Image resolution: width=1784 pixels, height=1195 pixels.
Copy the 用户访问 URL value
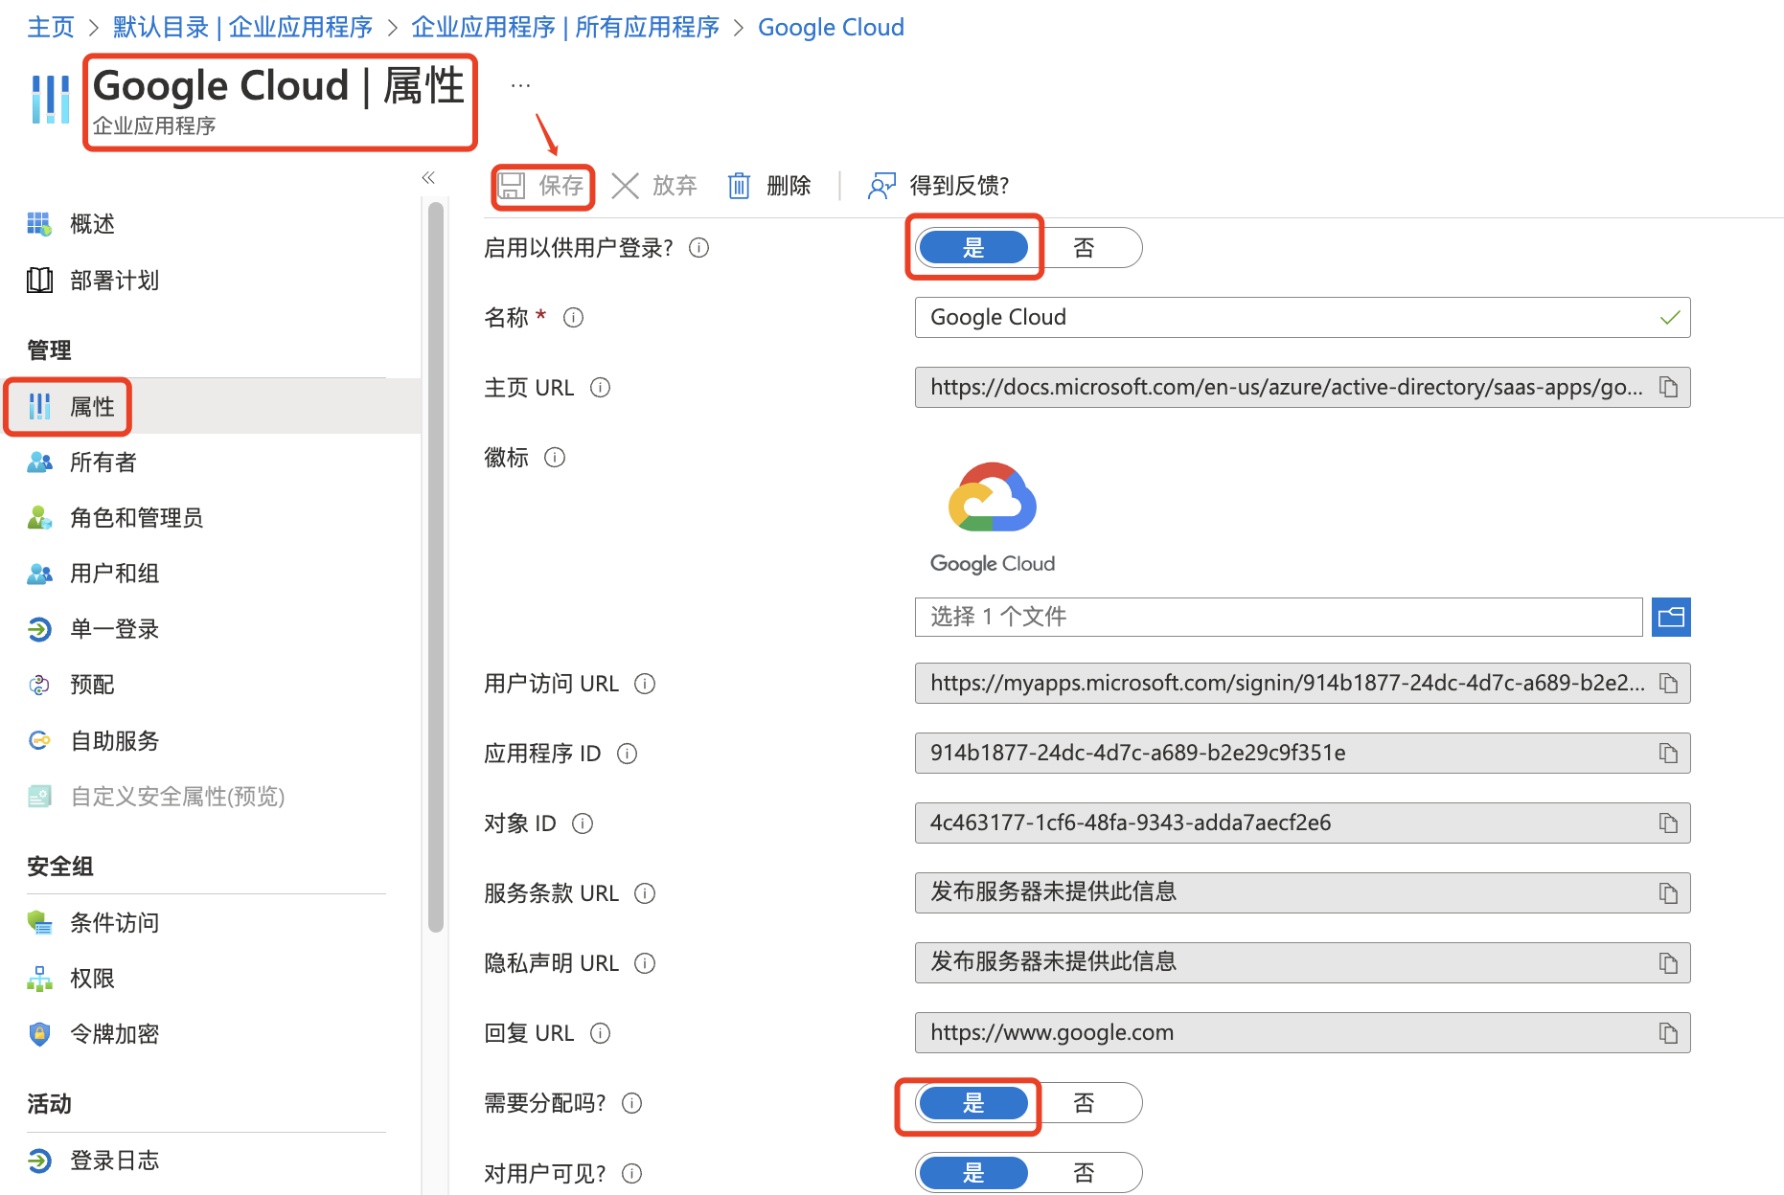(x=1668, y=683)
